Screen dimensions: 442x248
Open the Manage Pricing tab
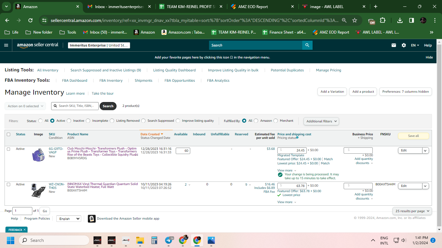tap(328, 70)
